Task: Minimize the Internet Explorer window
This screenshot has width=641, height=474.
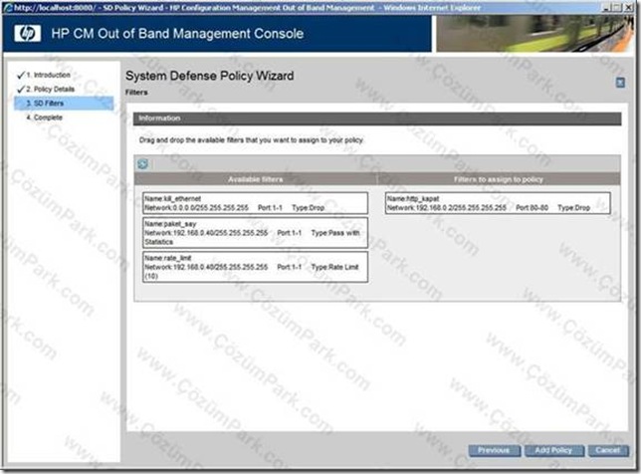Action: [x=607, y=7]
